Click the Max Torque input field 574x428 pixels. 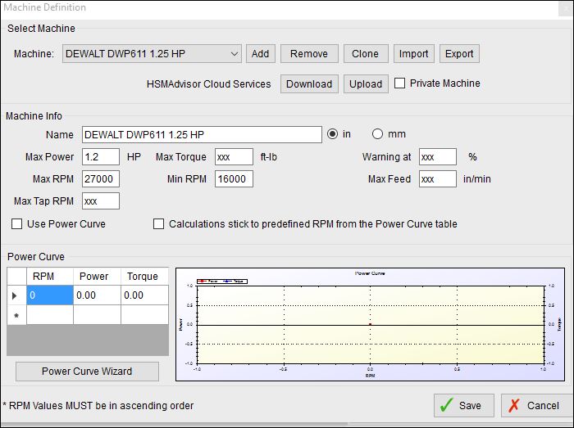[234, 157]
